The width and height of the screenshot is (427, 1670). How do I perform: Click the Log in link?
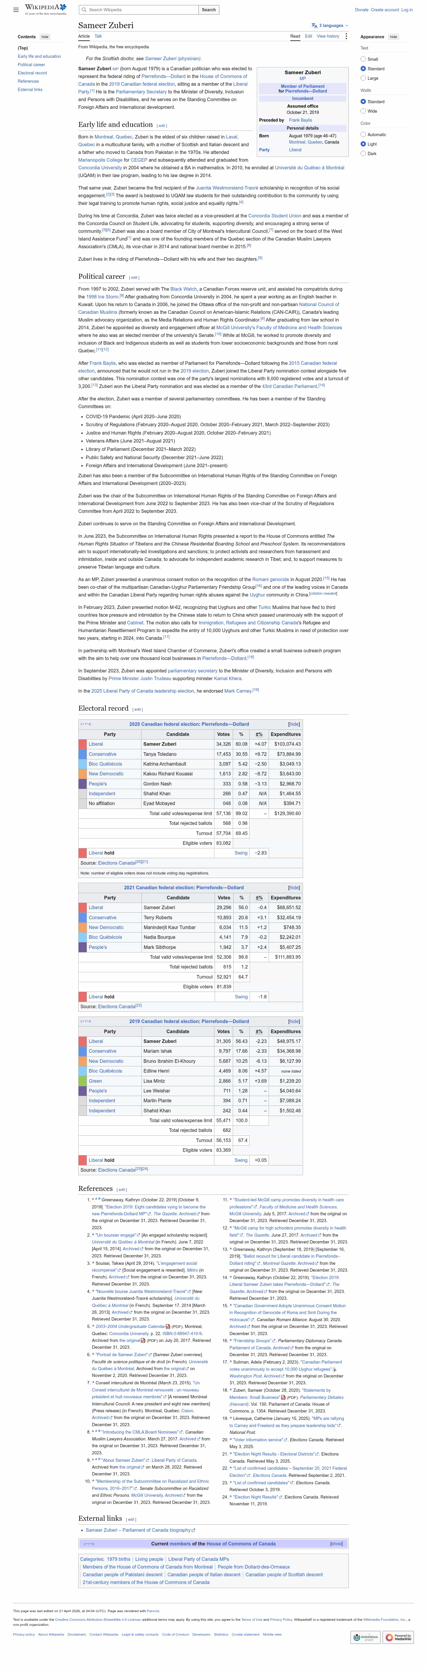tap(407, 10)
